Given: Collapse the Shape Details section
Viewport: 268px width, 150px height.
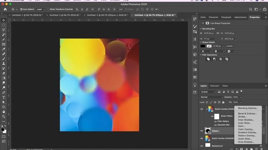Looking at the screenshot, I should tap(201, 42).
